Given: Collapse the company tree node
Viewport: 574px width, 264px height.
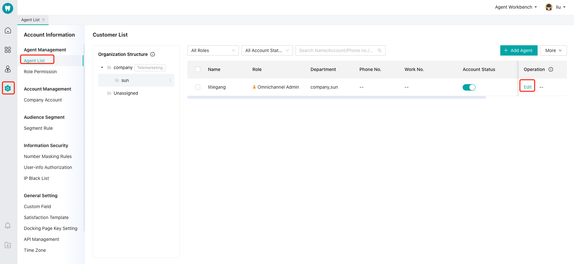Looking at the screenshot, I should pyautogui.click(x=102, y=67).
